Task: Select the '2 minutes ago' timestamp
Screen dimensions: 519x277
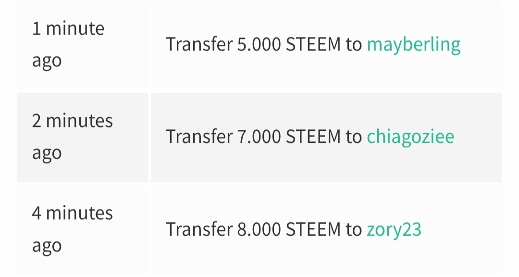Action: point(72,137)
